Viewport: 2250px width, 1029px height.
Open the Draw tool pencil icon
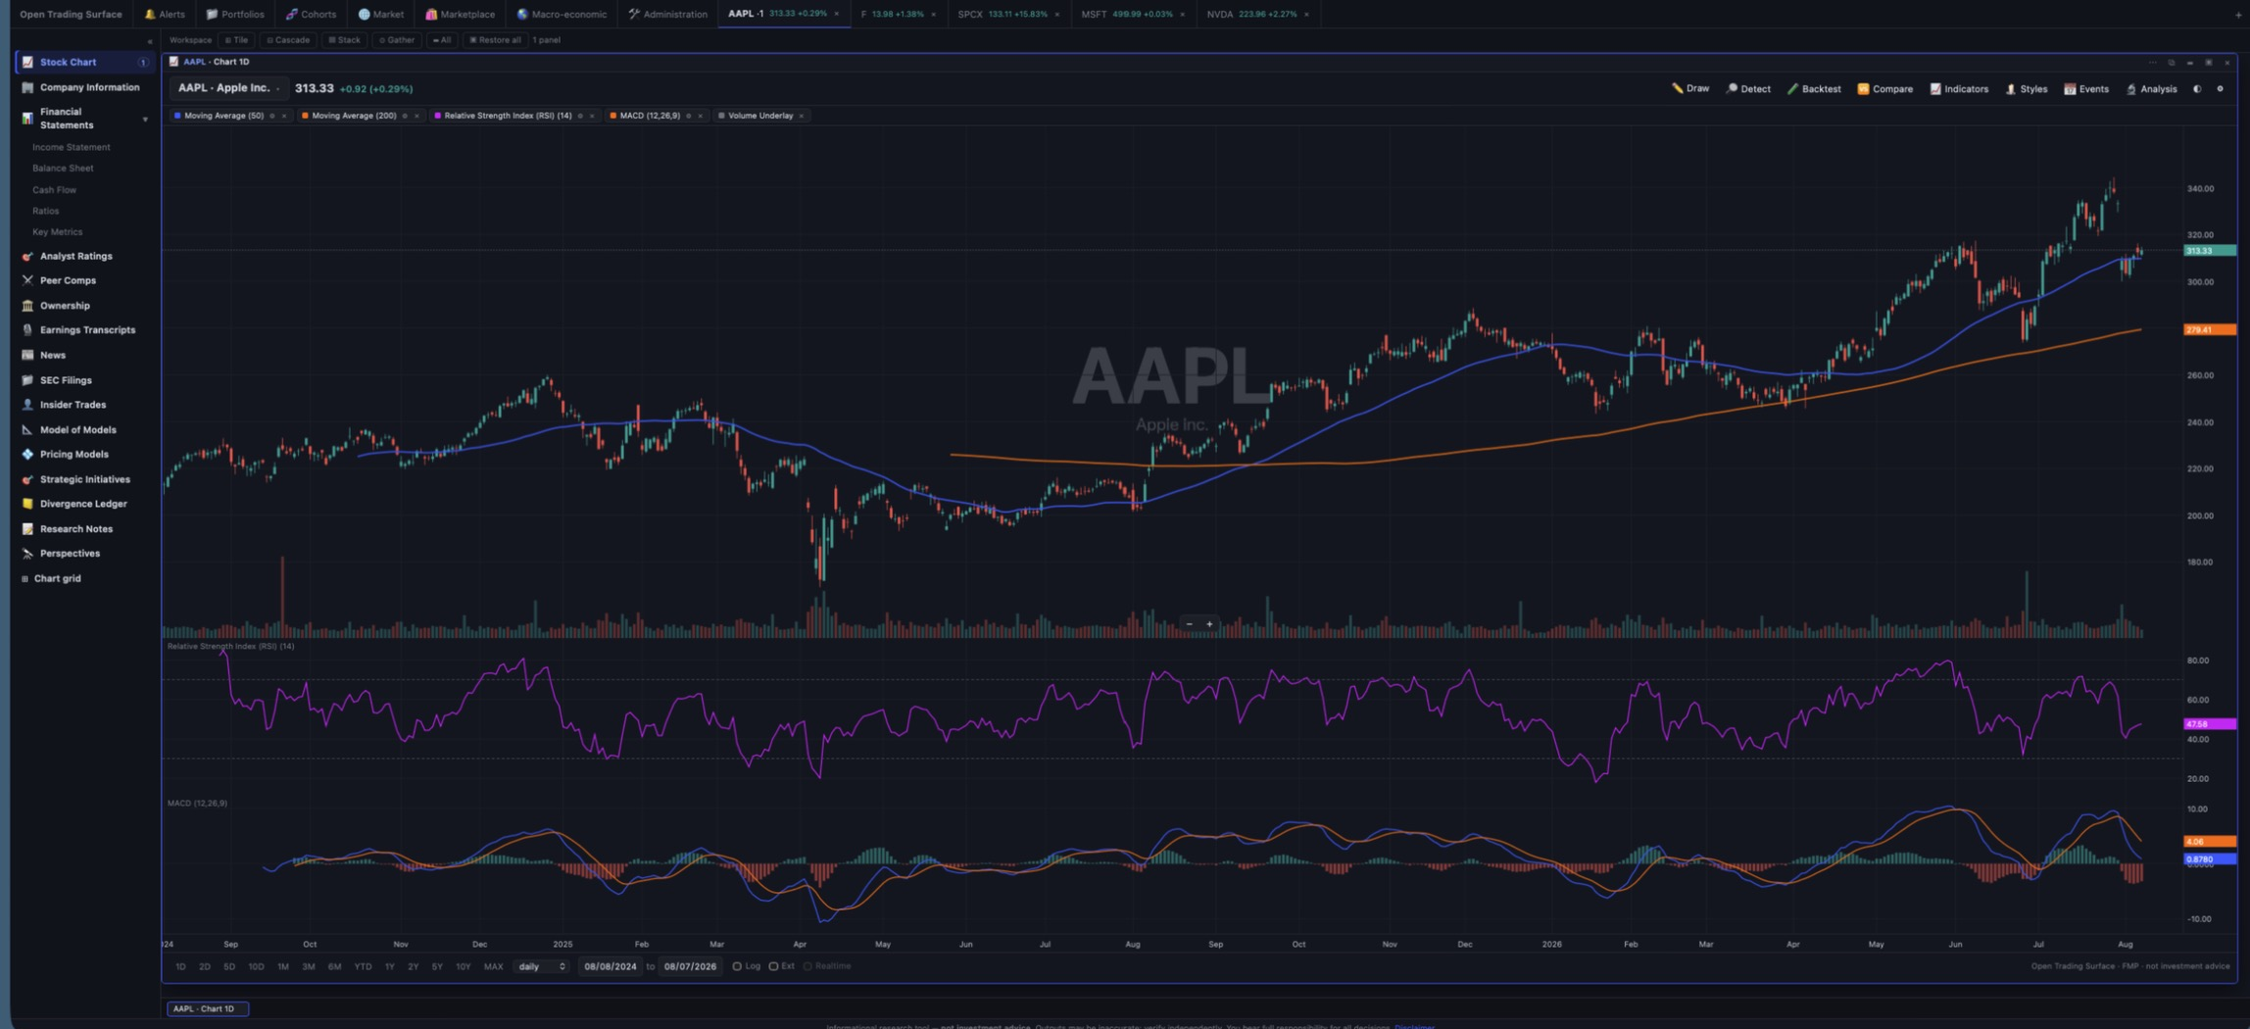[1677, 88]
